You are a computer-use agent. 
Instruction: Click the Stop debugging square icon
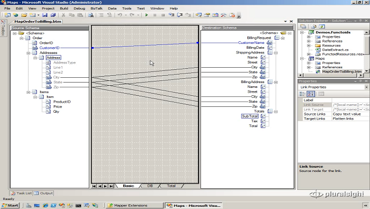pos(163,15)
